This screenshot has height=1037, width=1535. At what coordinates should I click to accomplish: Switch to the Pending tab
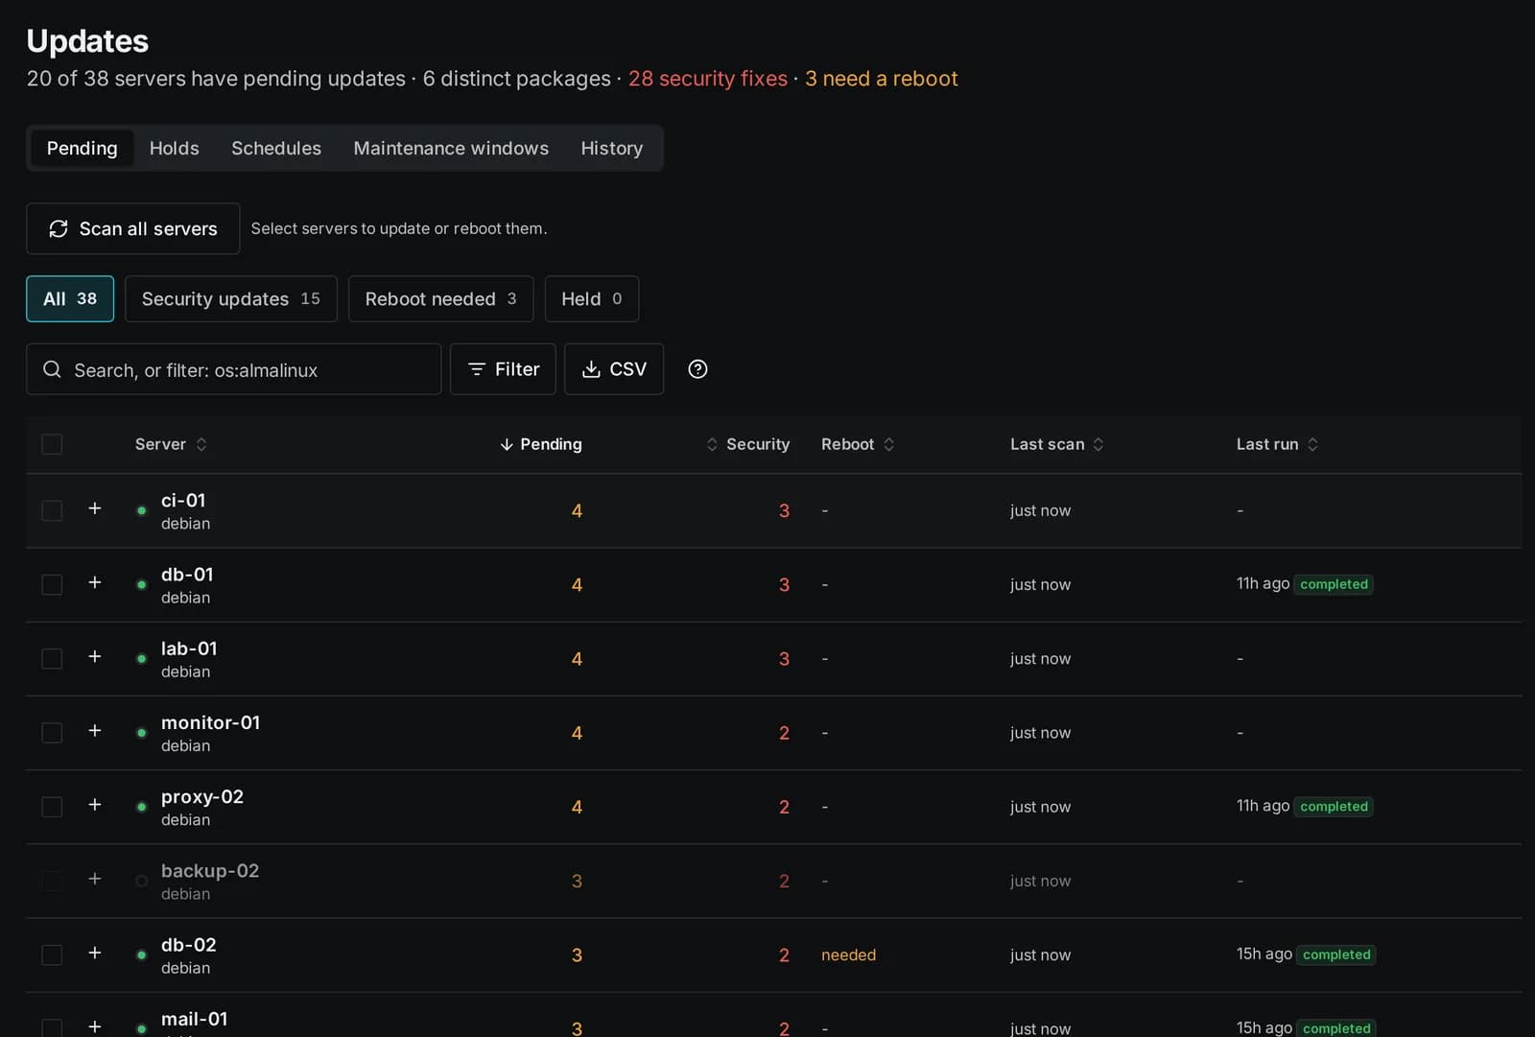point(83,149)
